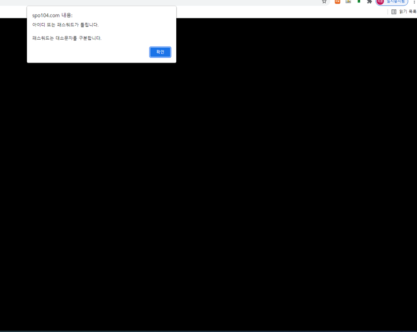Click the round profile avatar
This screenshot has height=332, width=417.
coord(380,2)
